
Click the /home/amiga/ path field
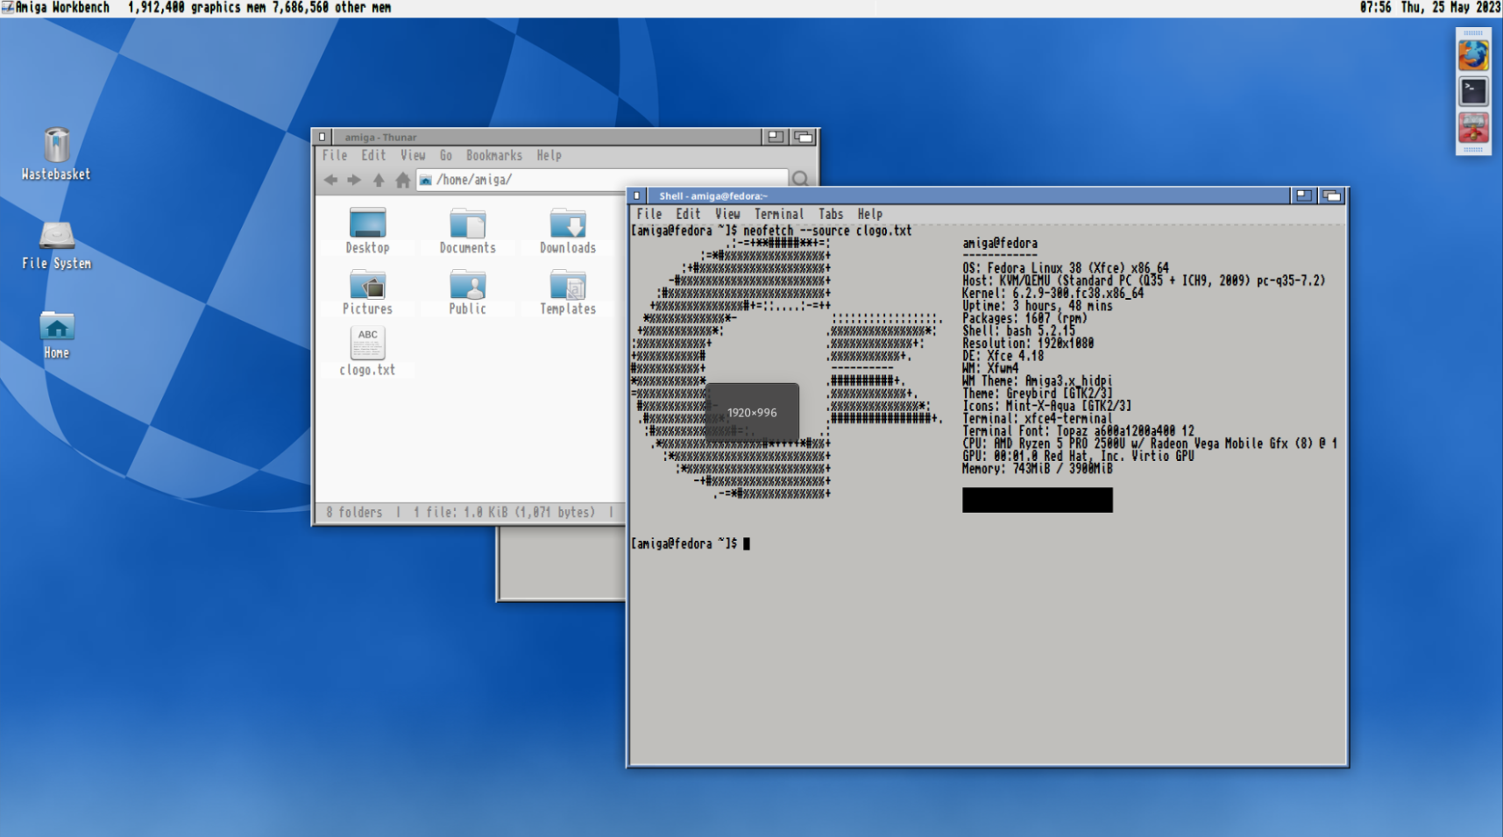click(602, 180)
